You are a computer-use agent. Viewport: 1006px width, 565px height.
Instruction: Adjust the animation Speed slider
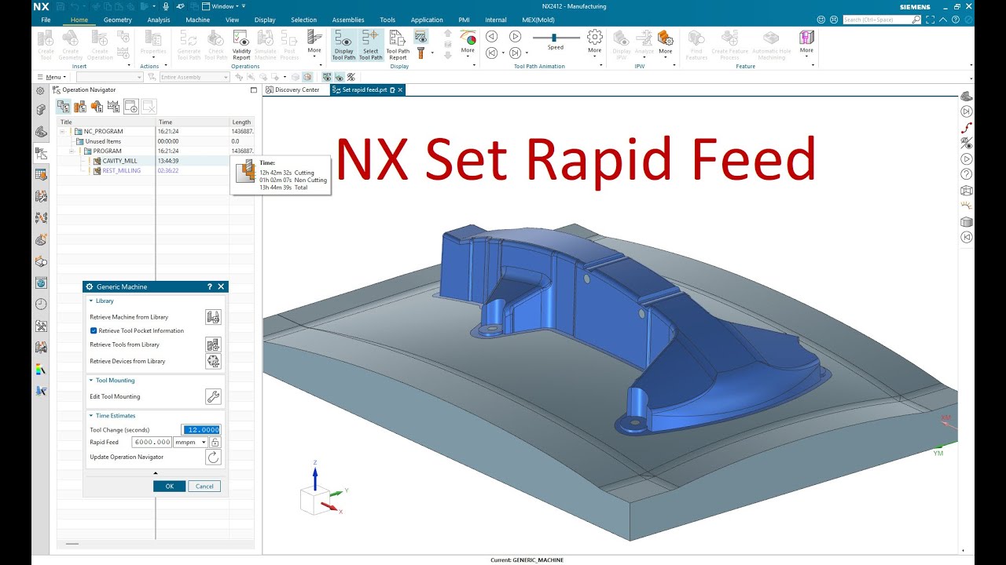click(555, 37)
